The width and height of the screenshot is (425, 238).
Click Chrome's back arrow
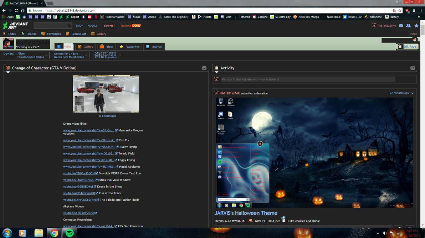[4, 11]
